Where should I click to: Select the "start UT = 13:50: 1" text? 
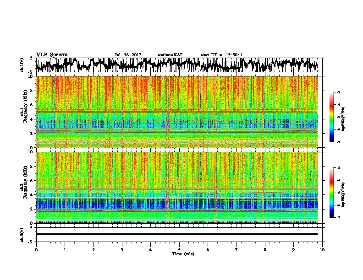click(221, 55)
